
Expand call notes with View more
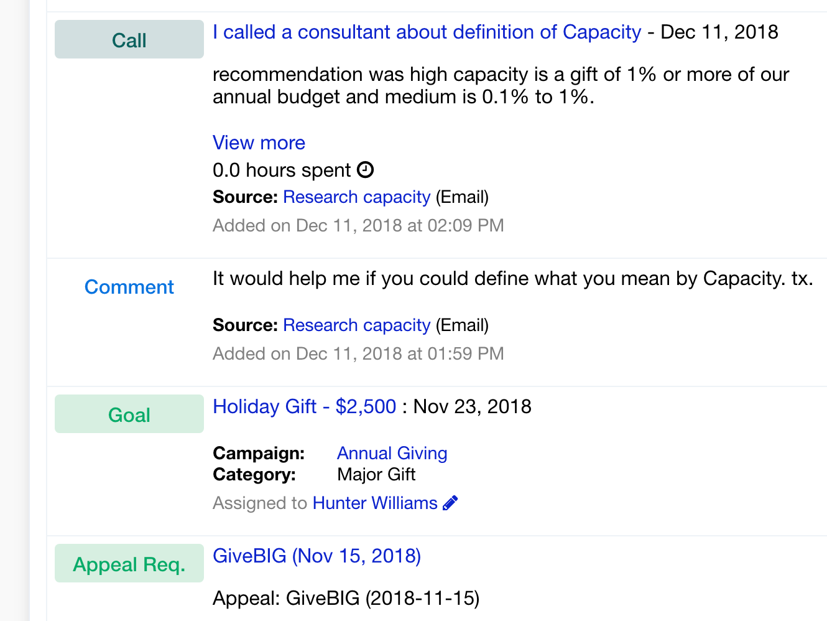259,142
